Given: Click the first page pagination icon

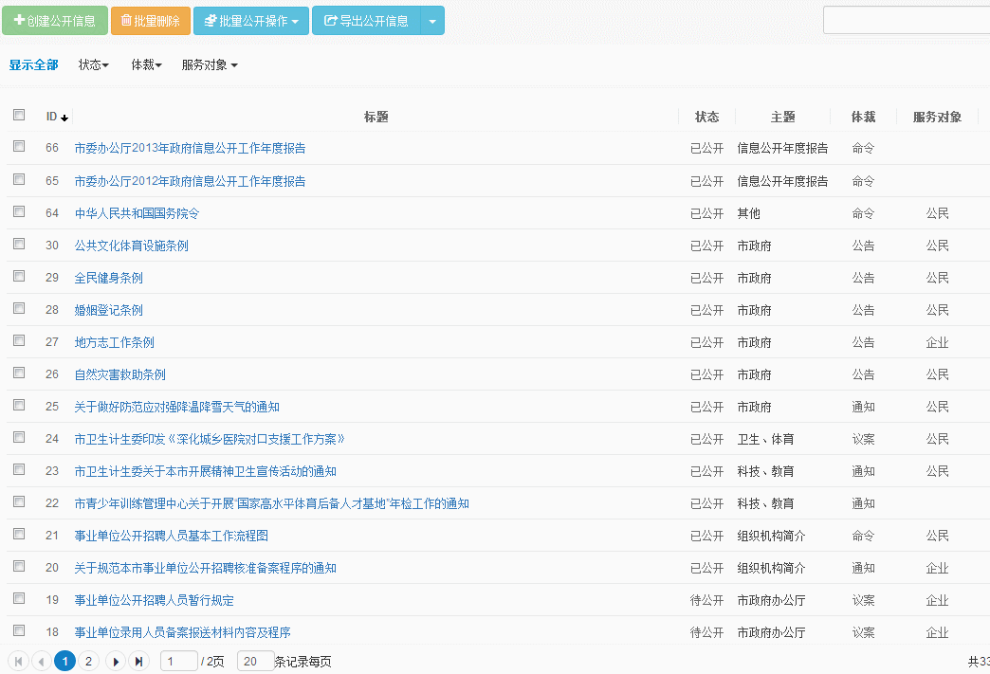Looking at the screenshot, I should click(18, 662).
